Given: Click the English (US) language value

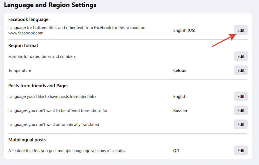Looking at the screenshot, I should pyautogui.click(x=184, y=30).
